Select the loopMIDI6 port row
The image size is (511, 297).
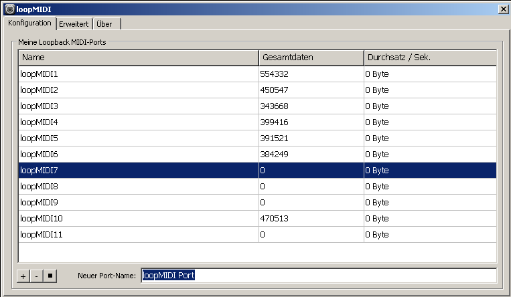[257, 155]
